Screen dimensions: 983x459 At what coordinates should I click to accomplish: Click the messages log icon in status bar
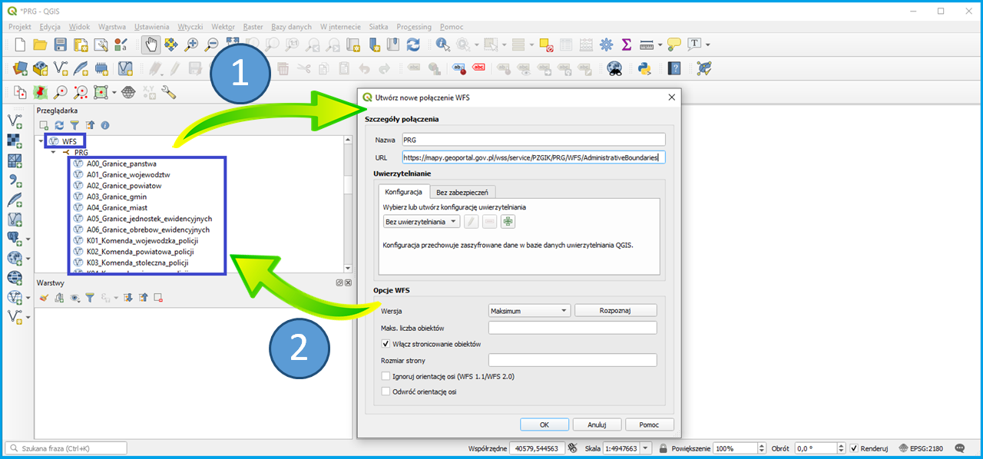click(x=959, y=448)
